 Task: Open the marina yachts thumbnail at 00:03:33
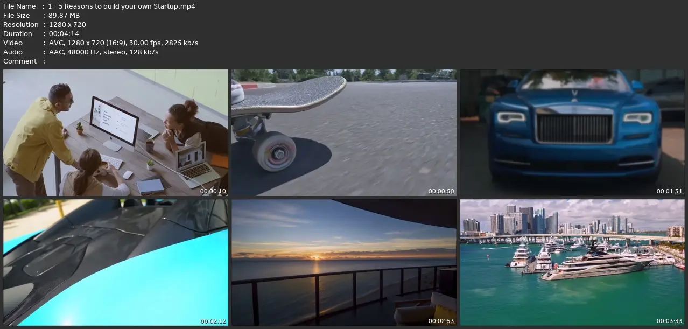tap(572, 263)
